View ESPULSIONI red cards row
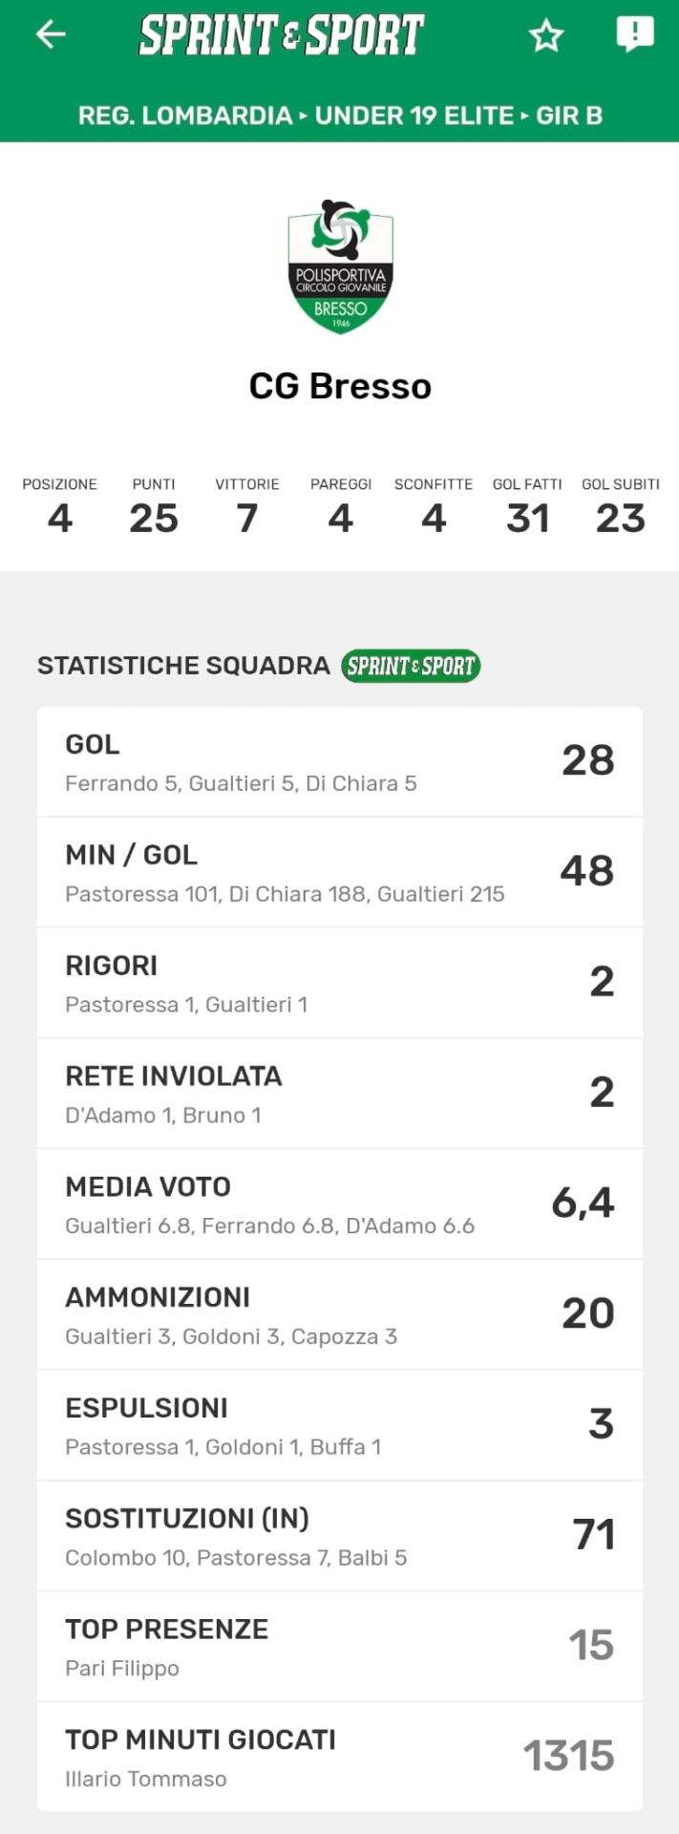Image resolution: width=679 pixels, height=1834 pixels. pyautogui.click(x=339, y=1425)
